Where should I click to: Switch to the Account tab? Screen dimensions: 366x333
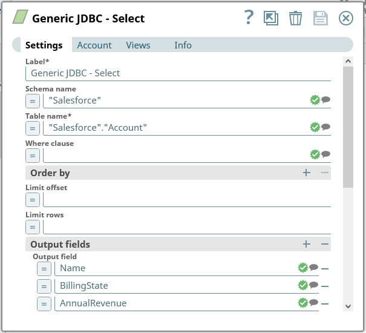pyautogui.click(x=94, y=45)
